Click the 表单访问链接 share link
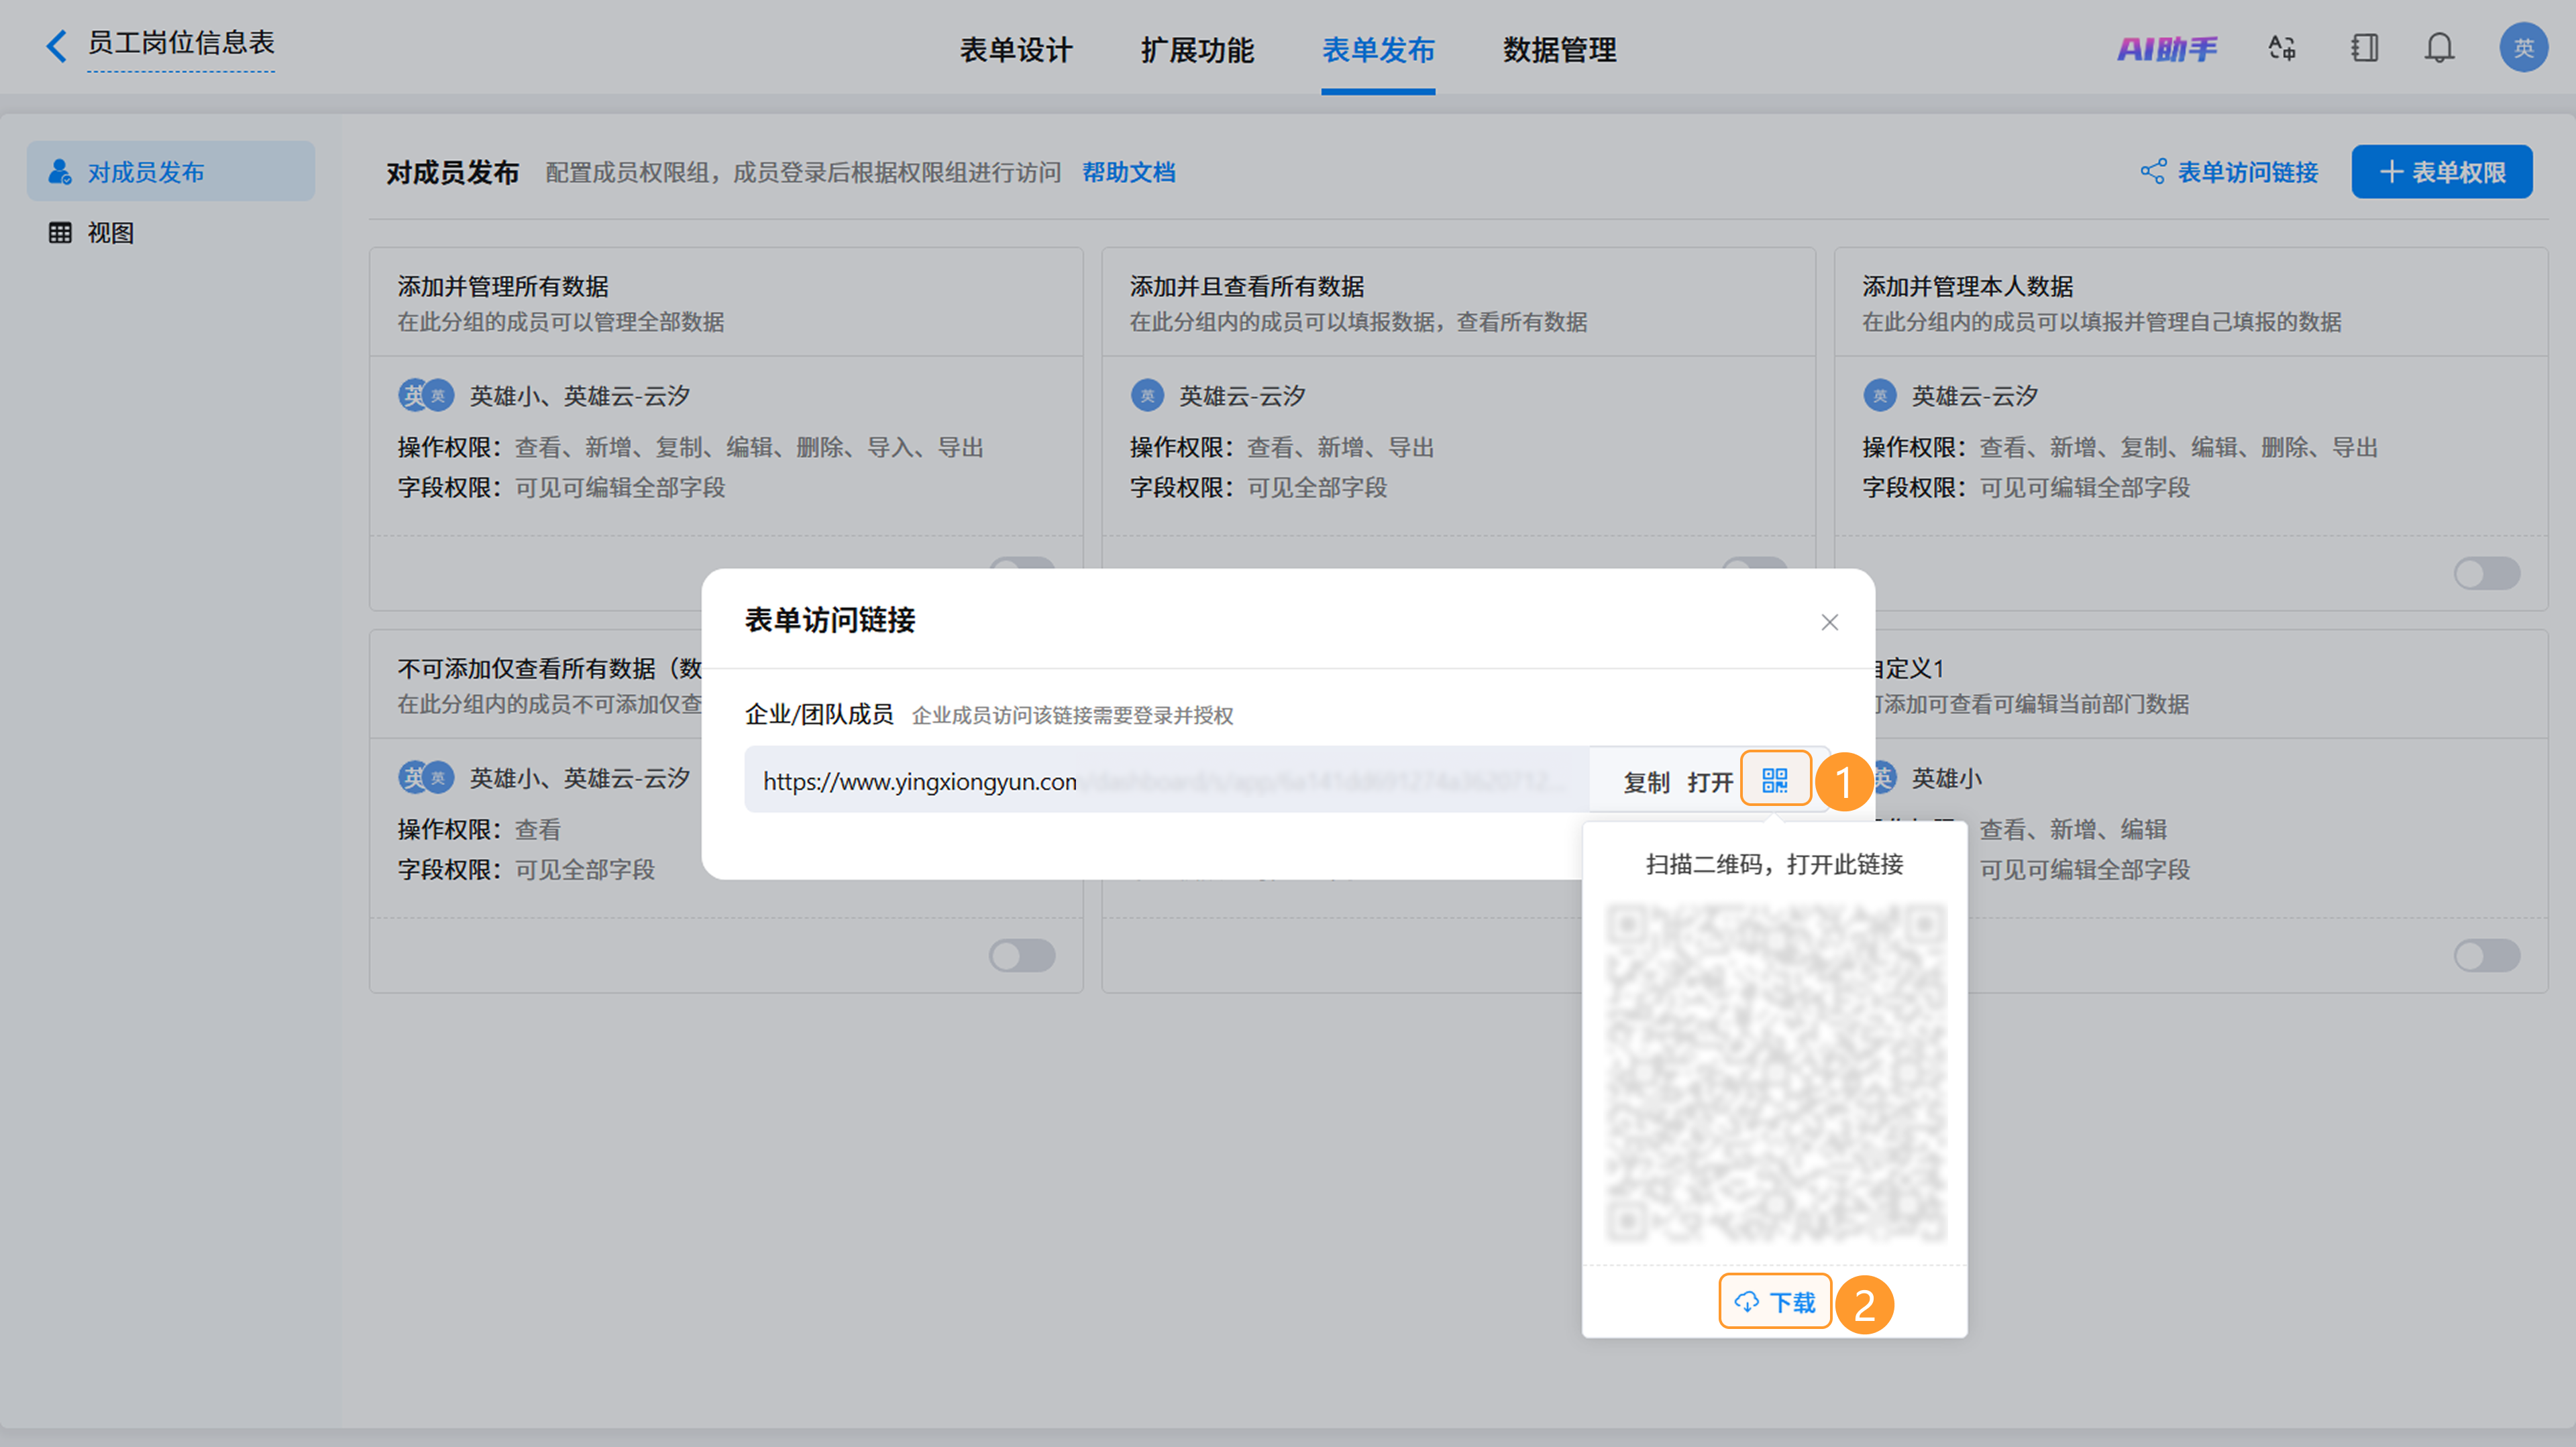 tap(2228, 172)
